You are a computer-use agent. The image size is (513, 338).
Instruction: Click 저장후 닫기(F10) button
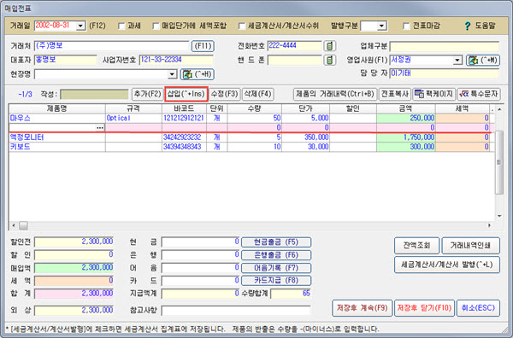click(x=424, y=308)
